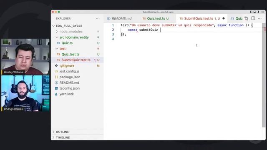
Task: Collapse the src/domain/entity folder
Action: click(x=57, y=37)
